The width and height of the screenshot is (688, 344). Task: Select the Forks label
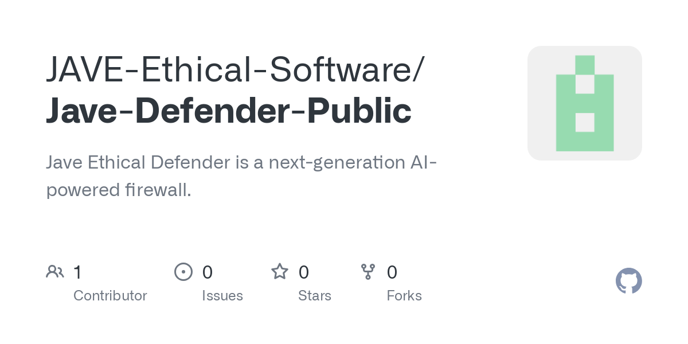point(404,296)
